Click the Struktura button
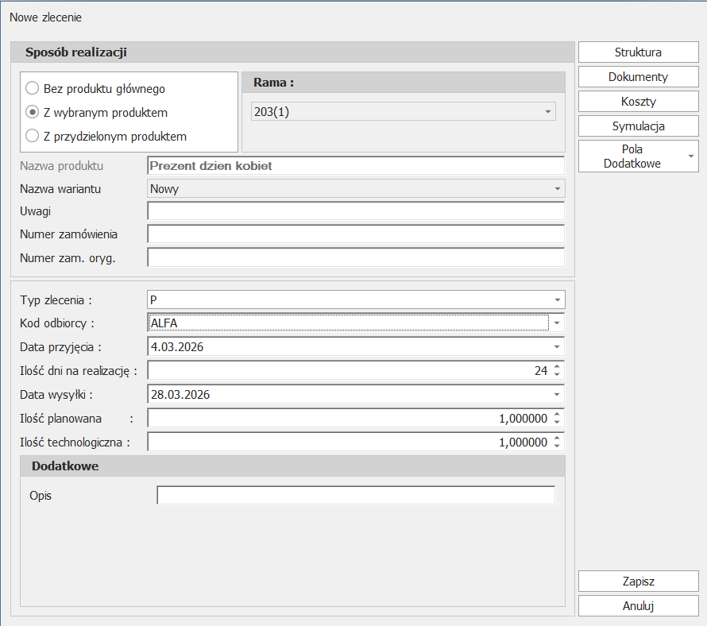Screen dimensions: 707x626 (638, 52)
